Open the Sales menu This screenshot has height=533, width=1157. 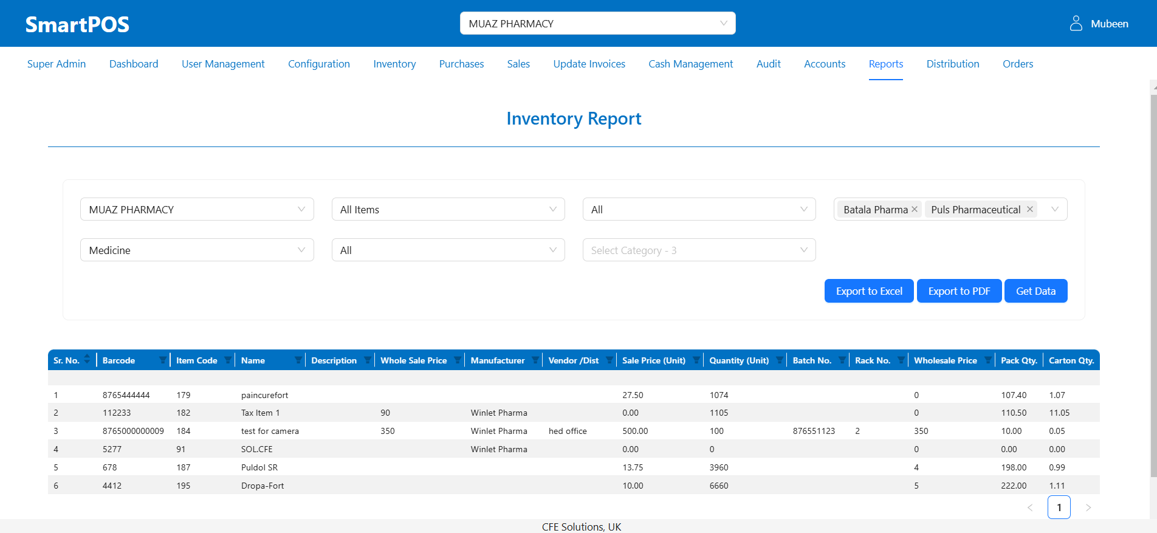tap(518, 64)
